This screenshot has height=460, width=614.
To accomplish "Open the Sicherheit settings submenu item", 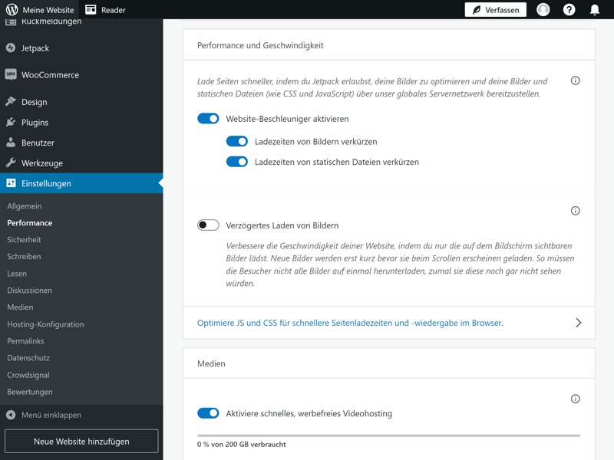I will 24,240.
